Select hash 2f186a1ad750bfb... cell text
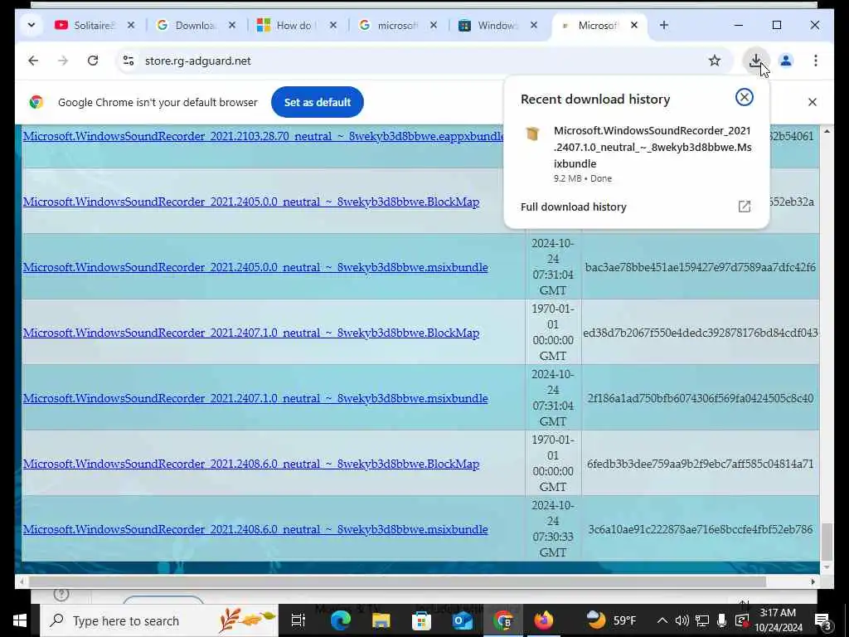 click(700, 398)
